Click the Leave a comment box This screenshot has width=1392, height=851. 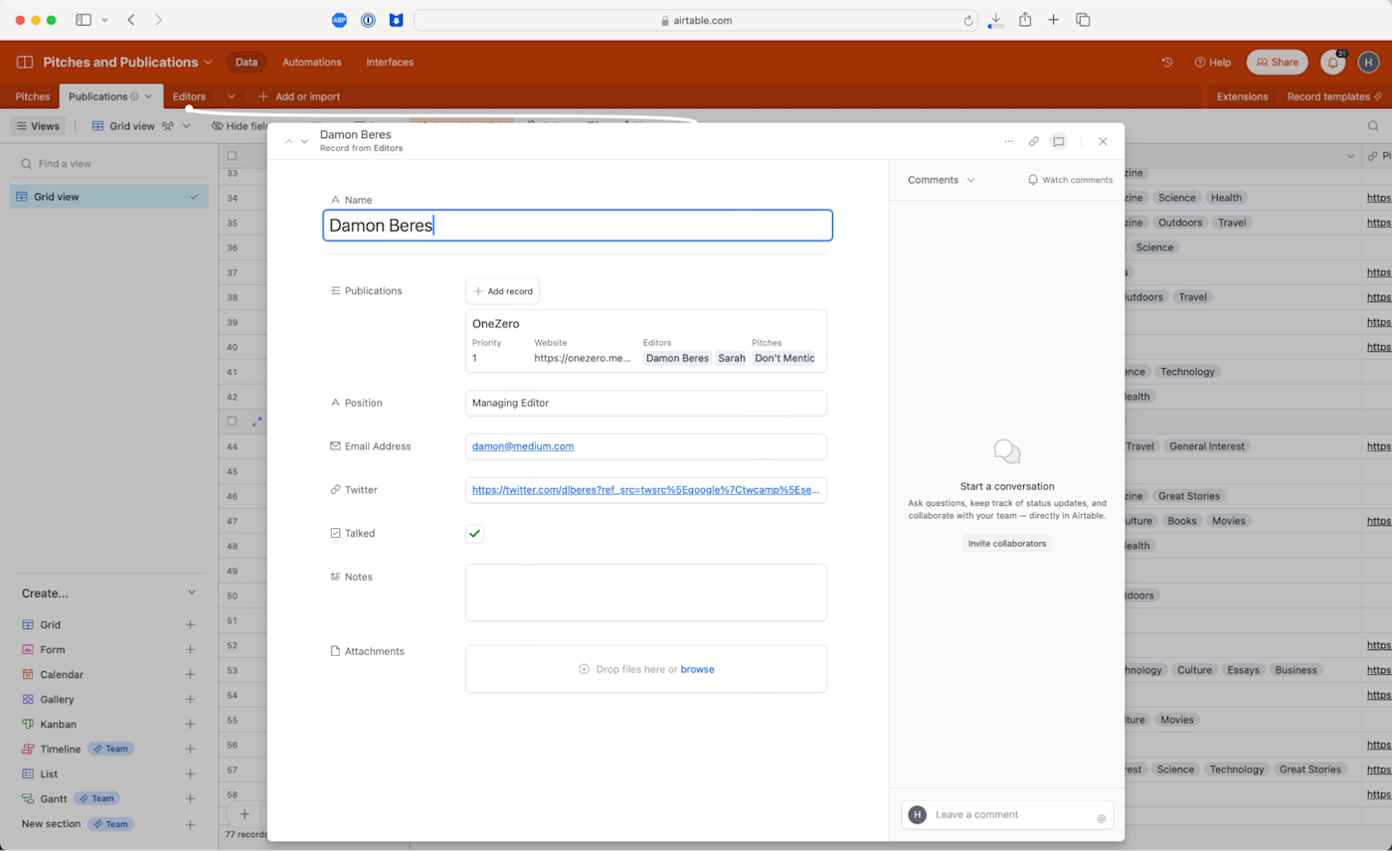pos(1007,815)
